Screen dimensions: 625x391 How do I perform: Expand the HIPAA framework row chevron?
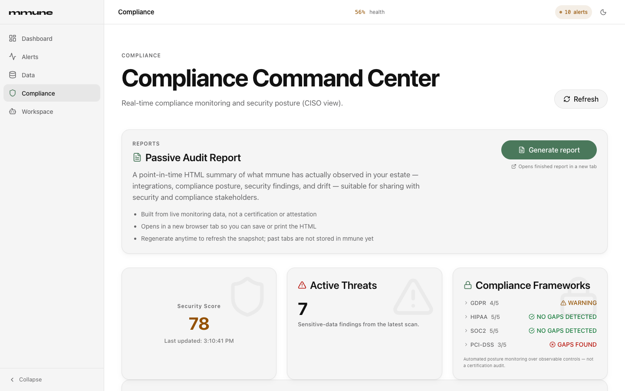point(466,317)
